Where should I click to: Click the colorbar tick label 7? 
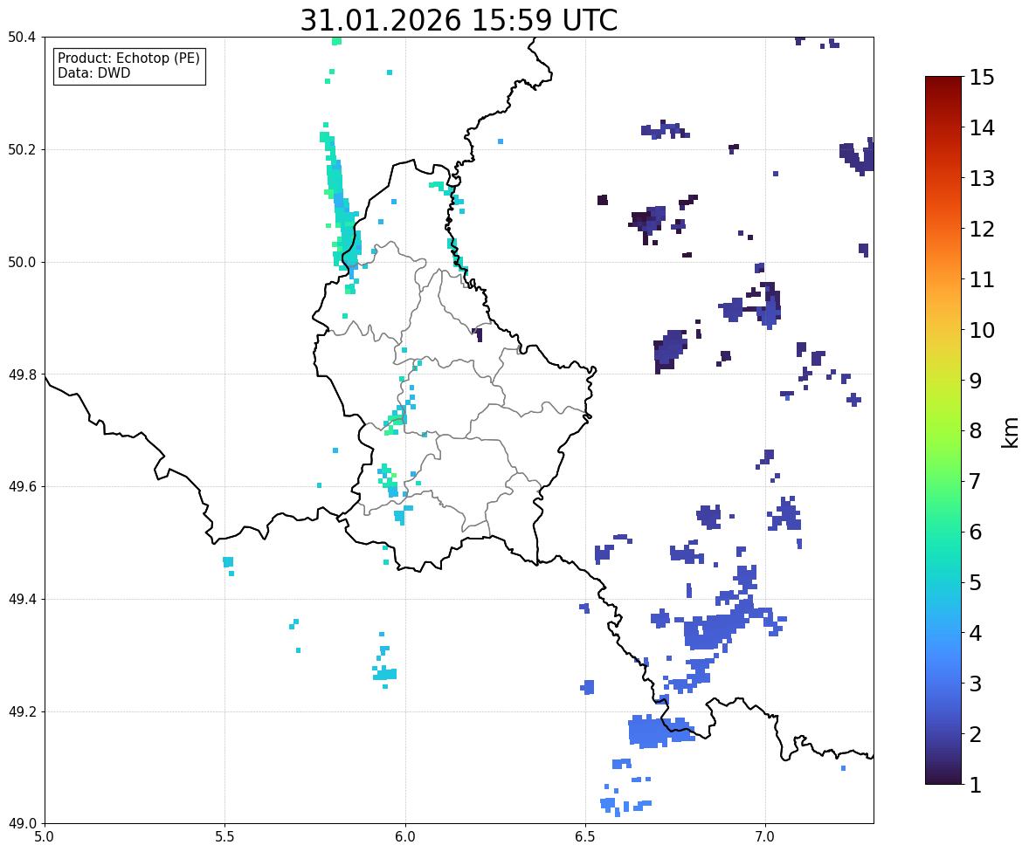pos(975,481)
